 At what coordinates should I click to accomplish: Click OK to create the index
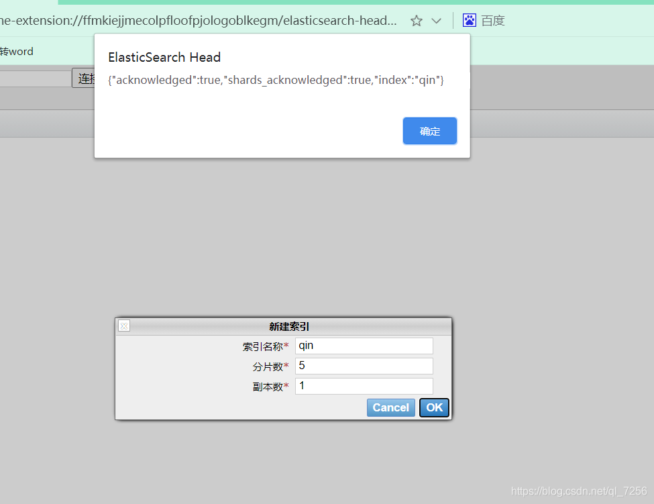[434, 407]
